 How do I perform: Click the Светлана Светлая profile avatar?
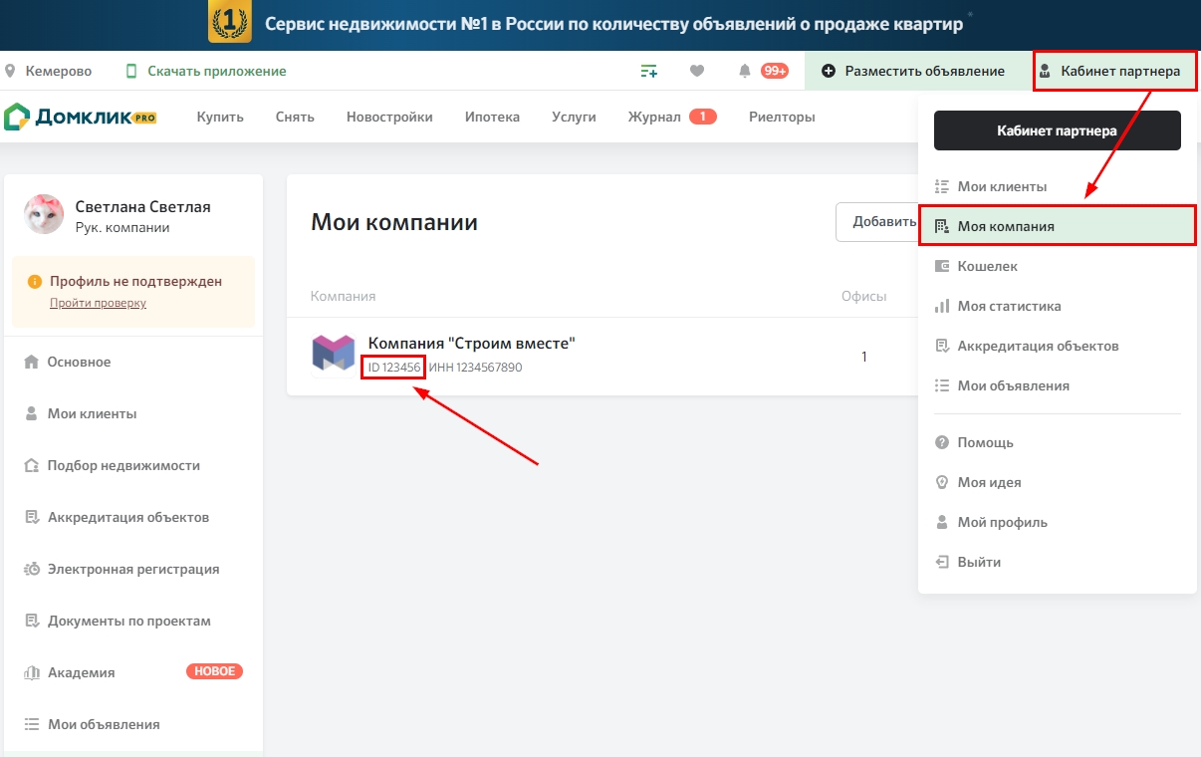[x=45, y=215]
